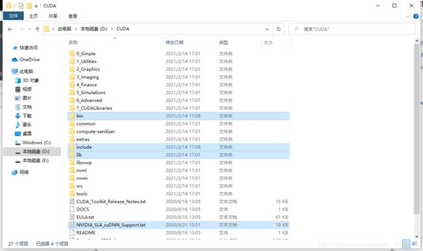Click the search CUDA input field
423x251 pixels.
click(x=352, y=29)
